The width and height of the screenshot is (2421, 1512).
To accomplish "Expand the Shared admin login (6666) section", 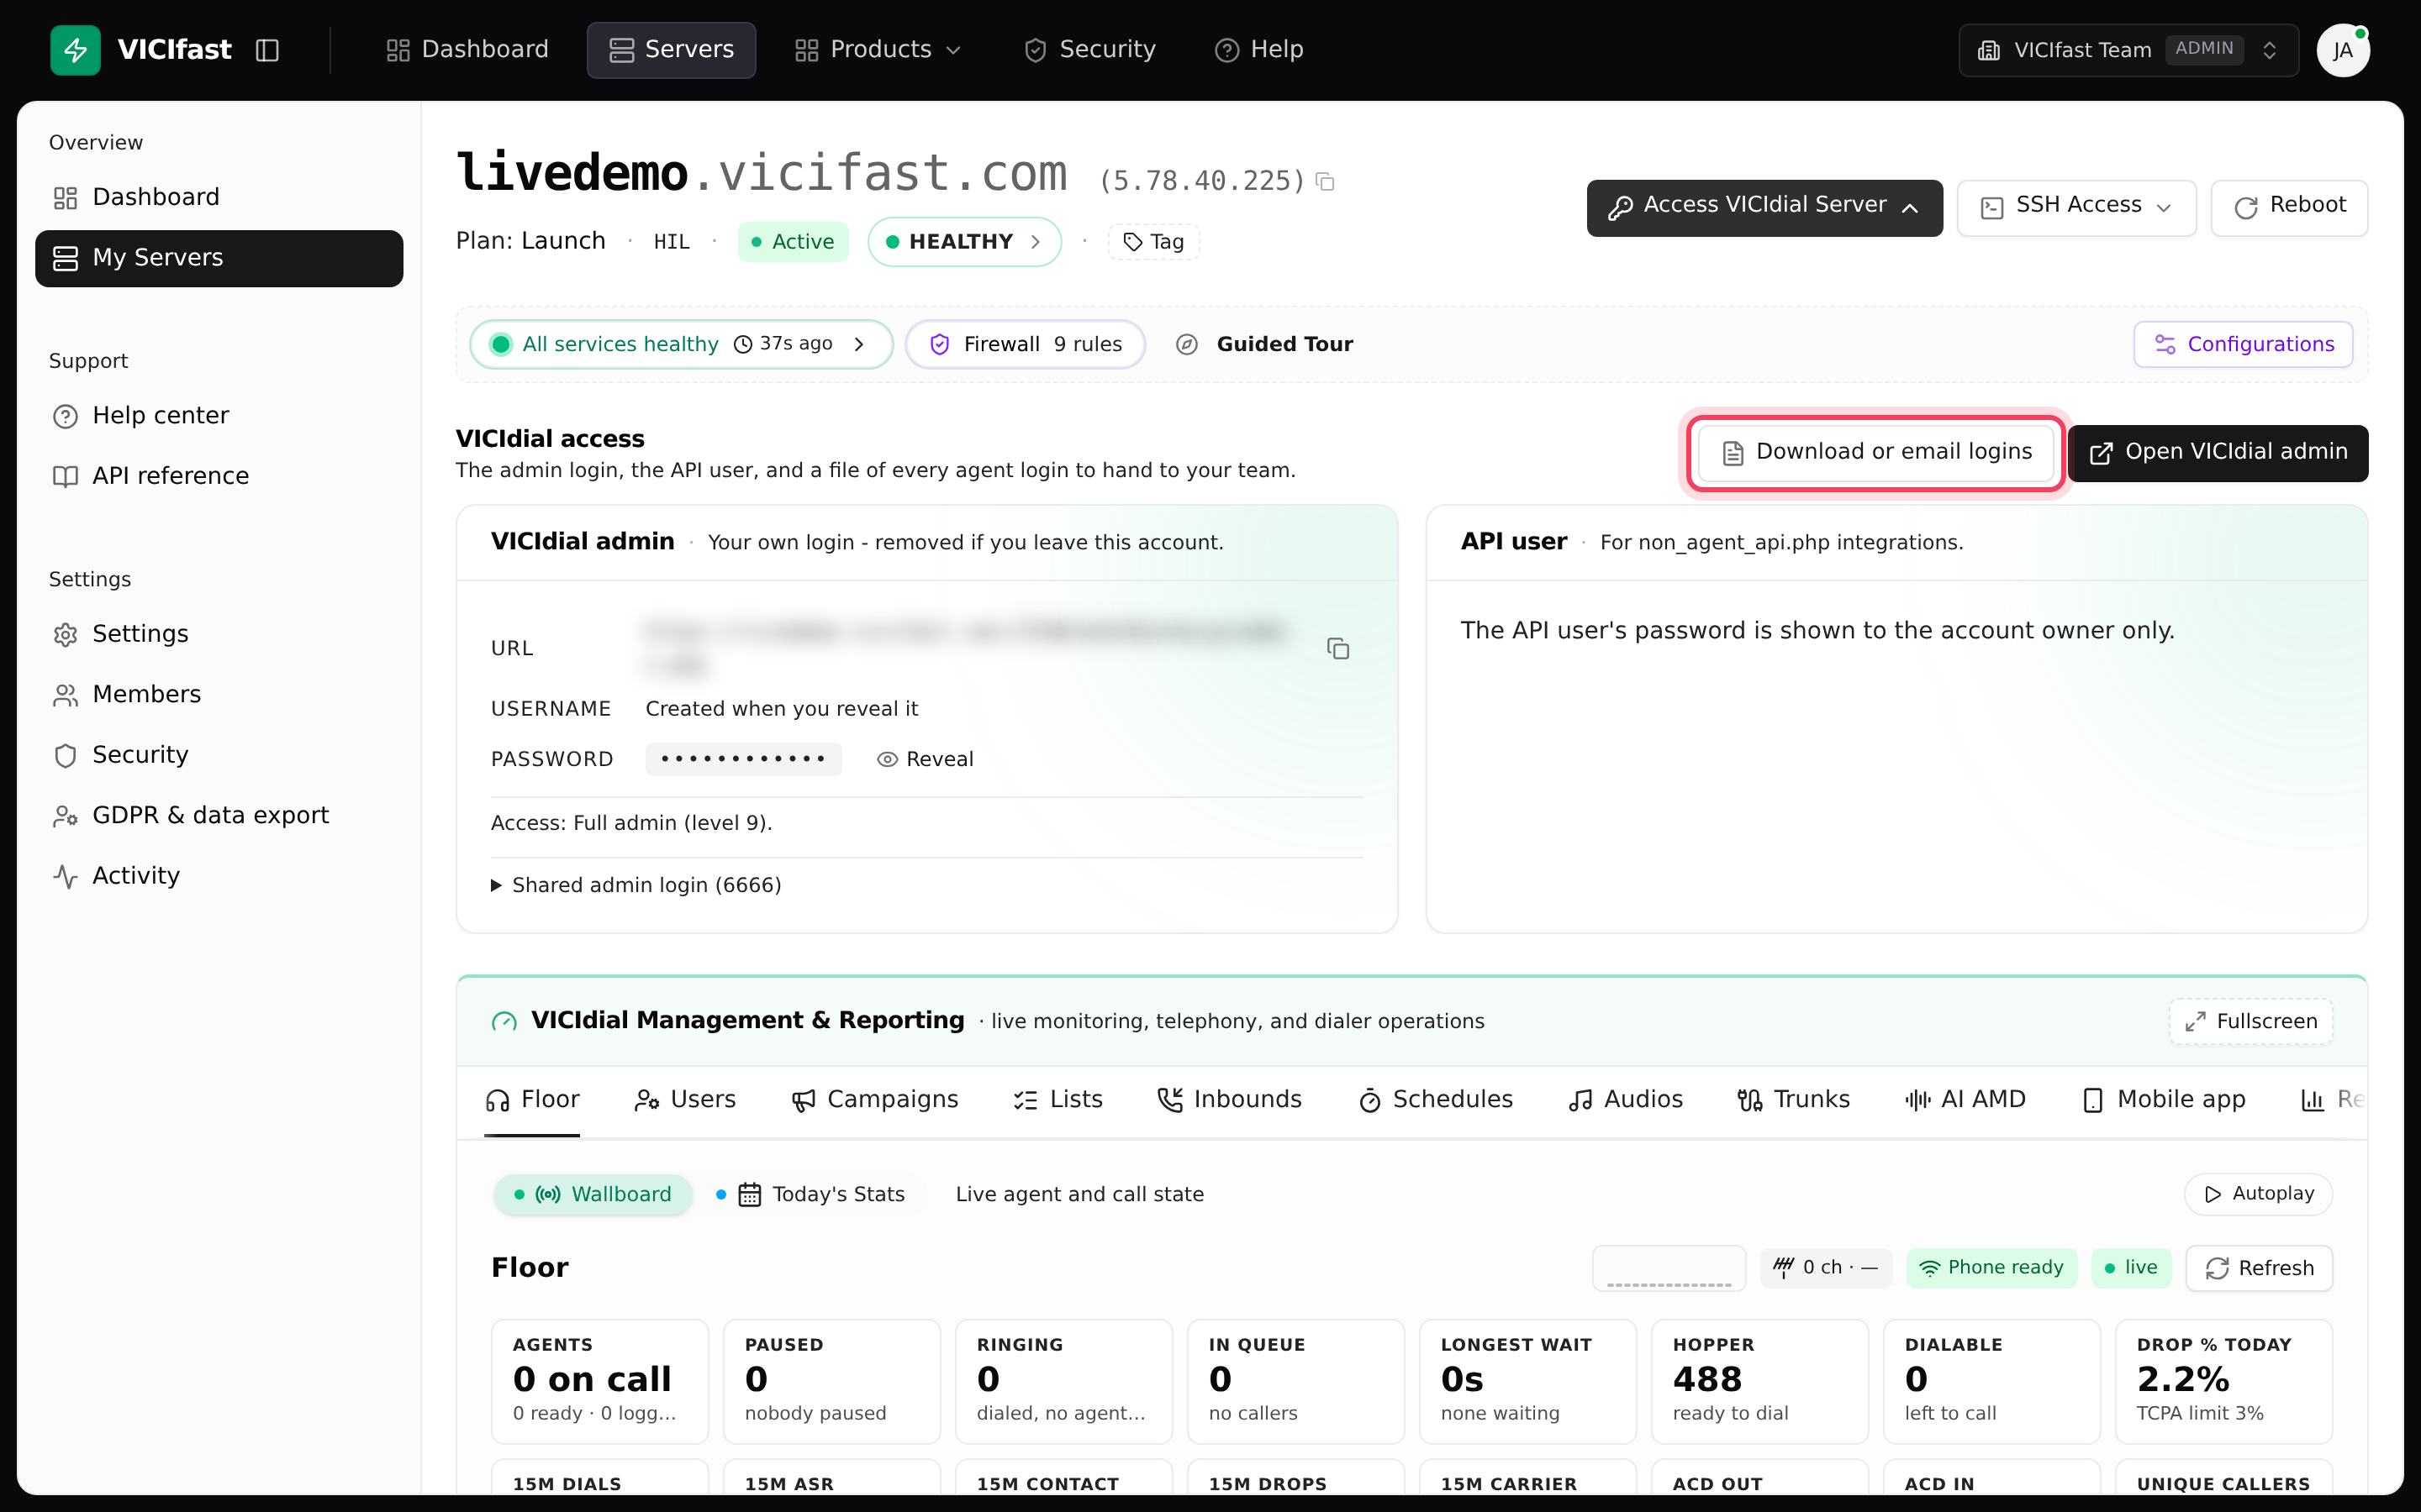I will coord(636,885).
